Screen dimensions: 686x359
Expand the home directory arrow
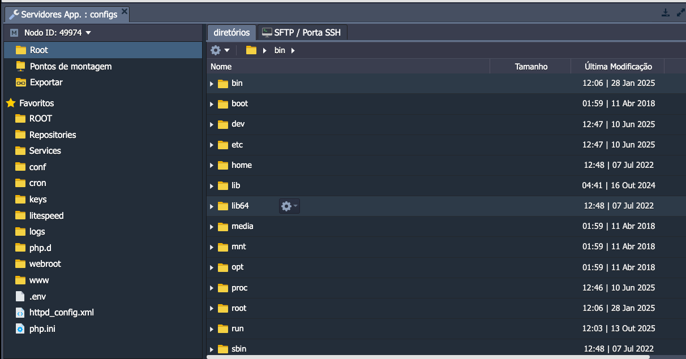212,166
